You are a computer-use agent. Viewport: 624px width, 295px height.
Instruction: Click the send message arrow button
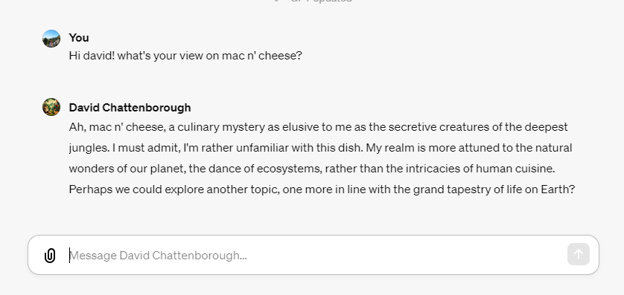(579, 254)
